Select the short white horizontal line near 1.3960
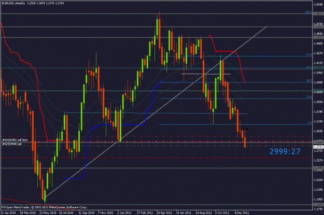 click(x=206, y=74)
